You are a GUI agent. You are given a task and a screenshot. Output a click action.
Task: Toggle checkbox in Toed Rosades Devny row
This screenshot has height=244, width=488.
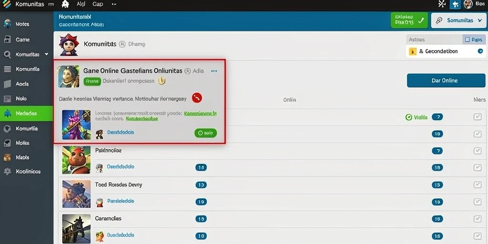pos(478,185)
